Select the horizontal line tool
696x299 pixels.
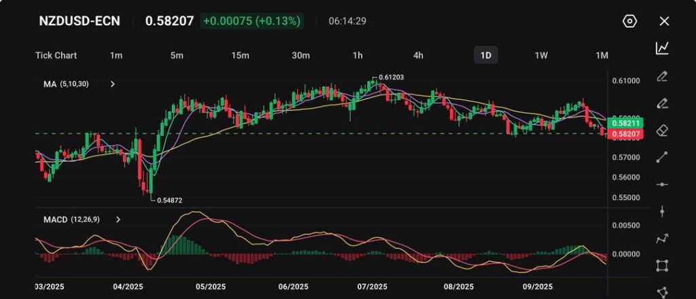pyautogui.click(x=663, y=184)
